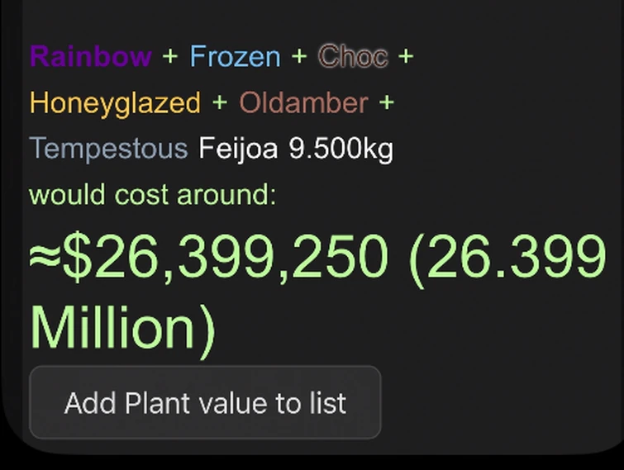Click the plus sign after Choc
The width and height of the screenshot is (624, 470).
405,57
